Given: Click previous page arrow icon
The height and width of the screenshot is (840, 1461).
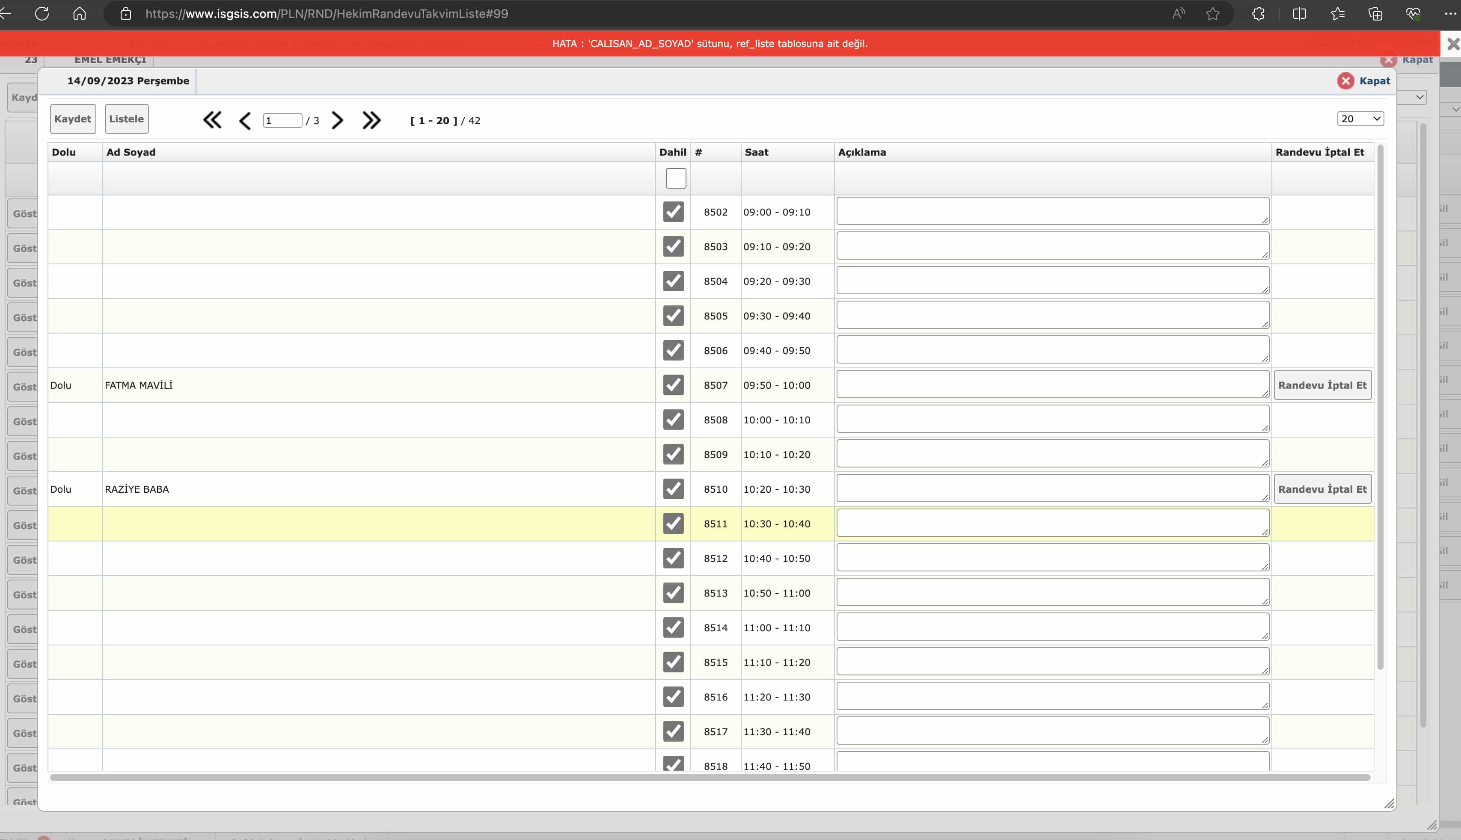Looking at the screenshot, I should 245,121.
